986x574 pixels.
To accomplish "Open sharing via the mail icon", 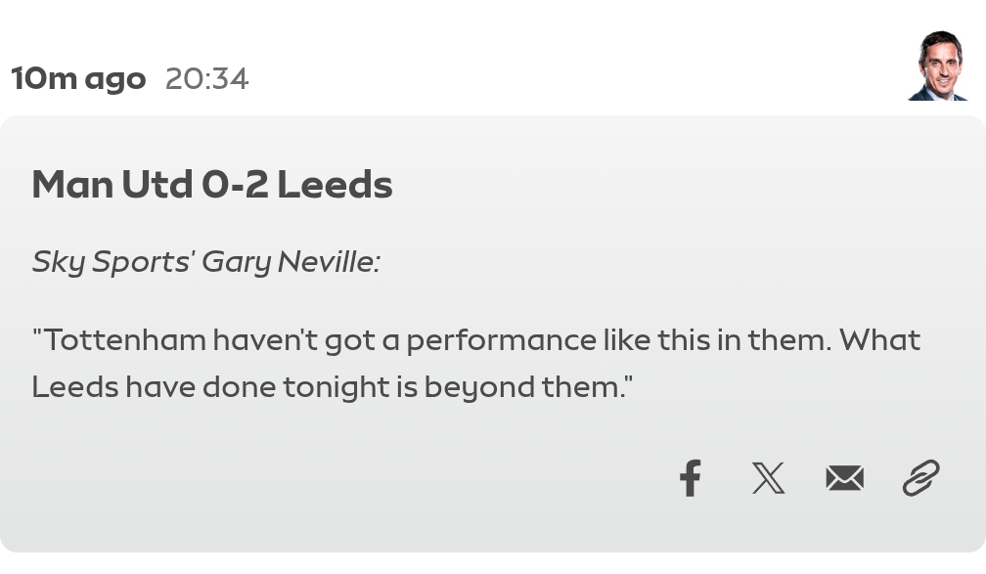I will (844, 478).
